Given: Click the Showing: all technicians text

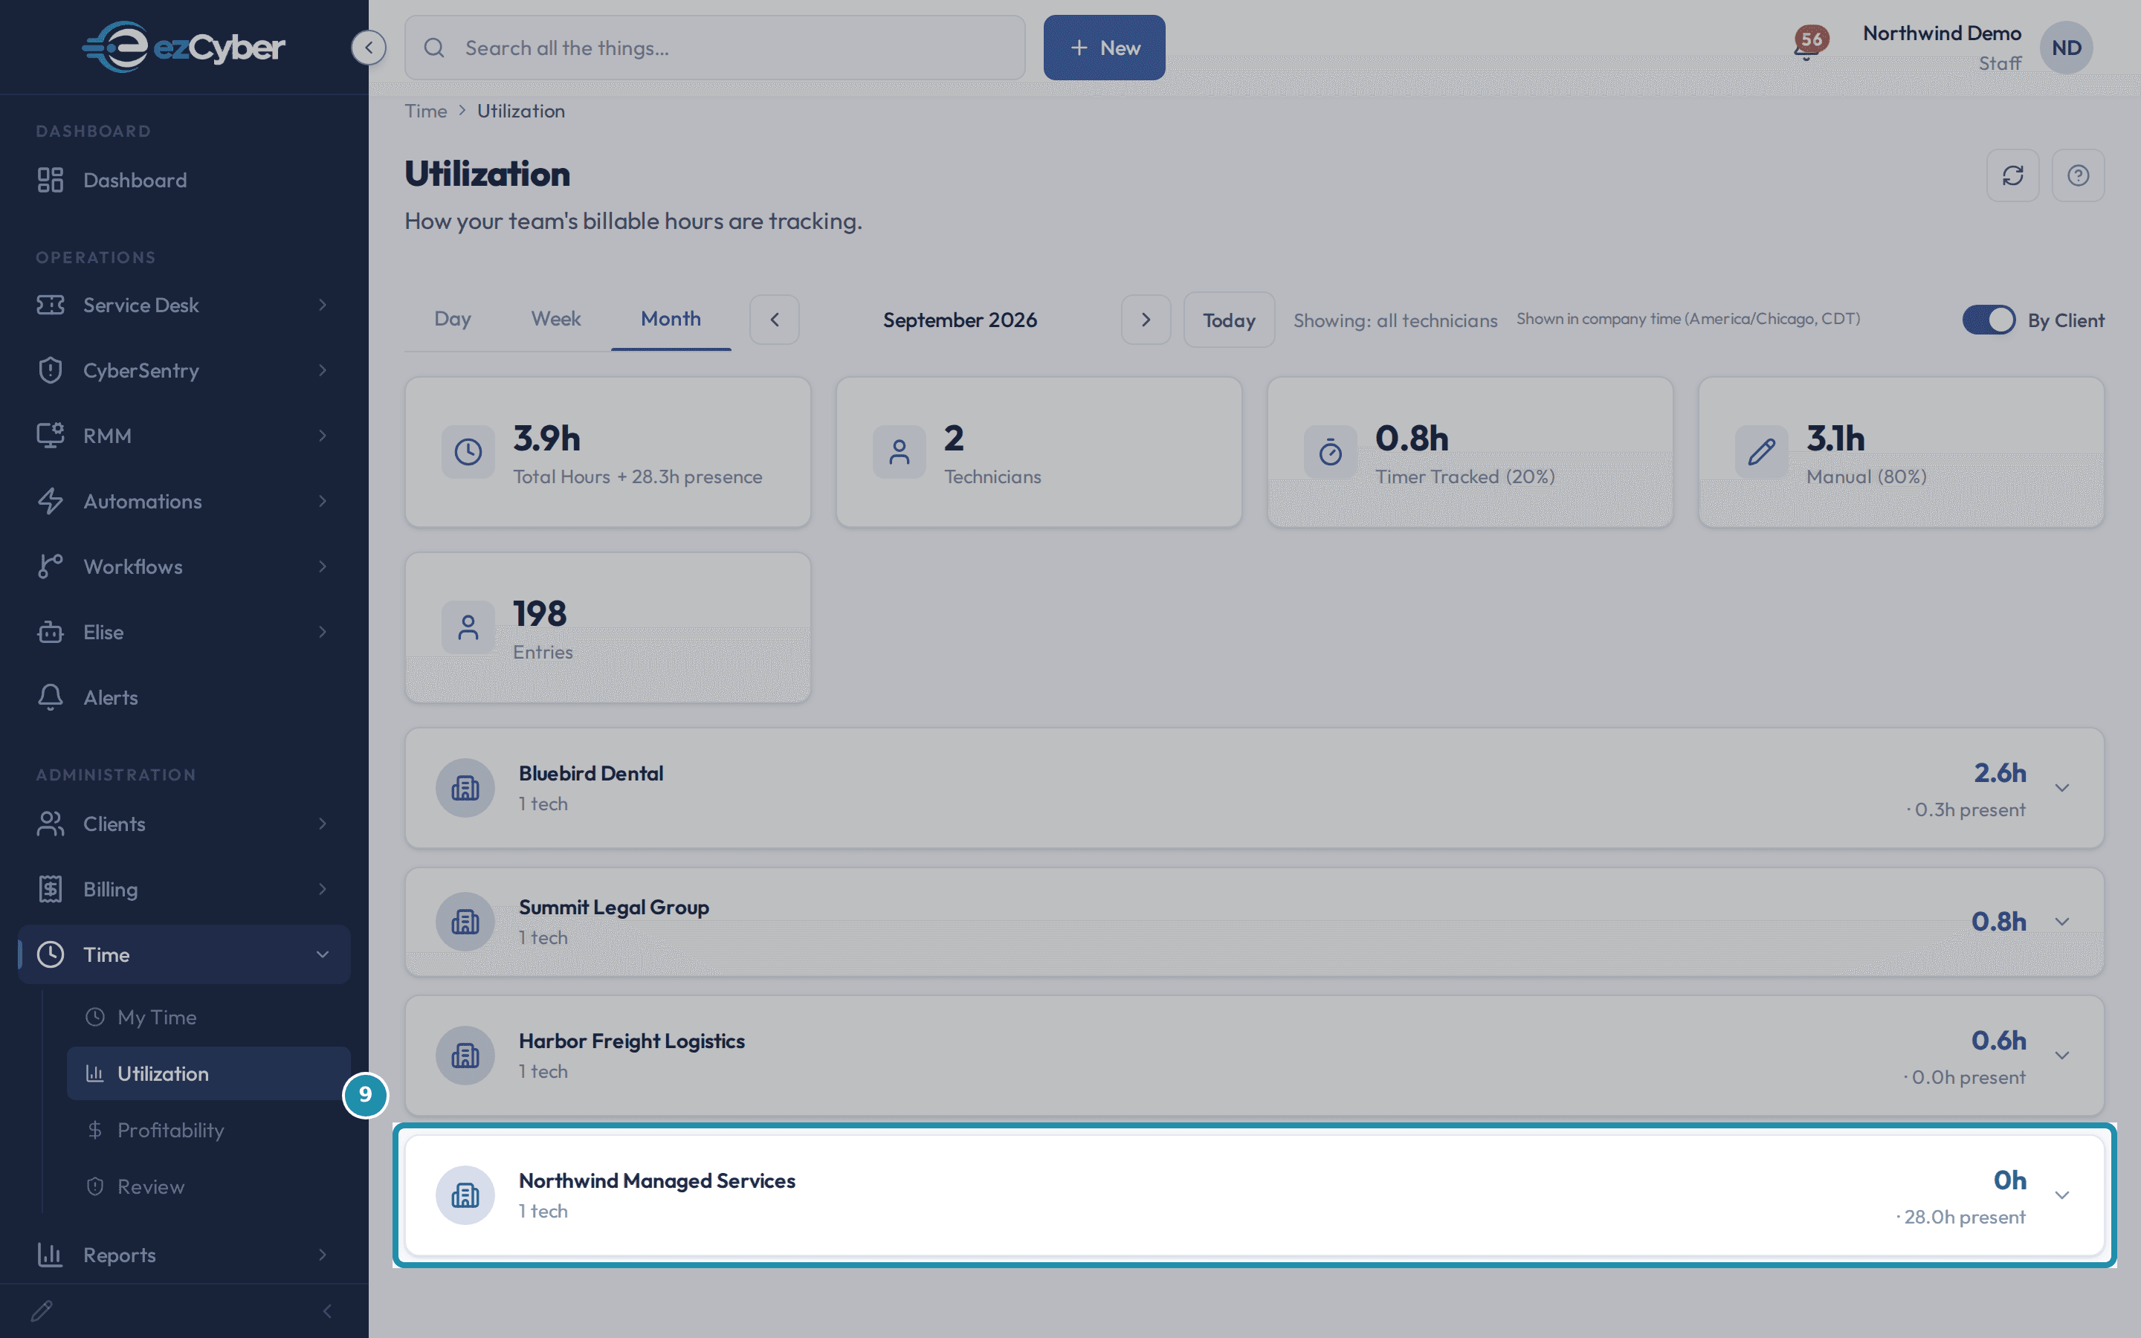Looking at the screenshot, I should [x=1395, y=320].
